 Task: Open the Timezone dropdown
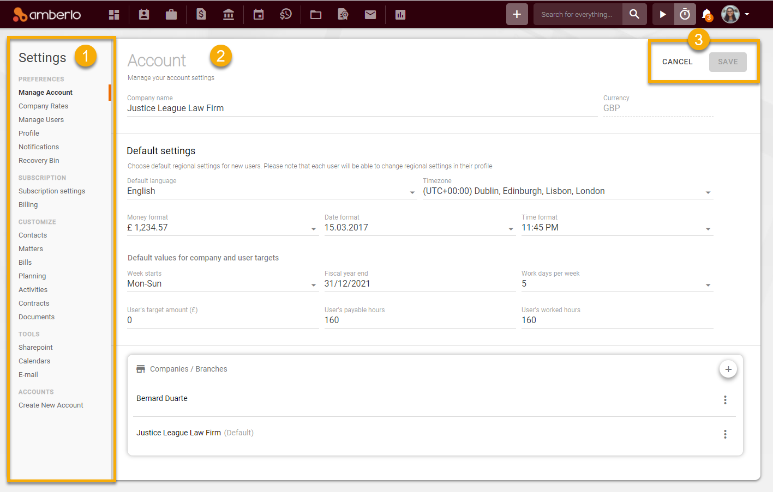[x=708, y=192]
